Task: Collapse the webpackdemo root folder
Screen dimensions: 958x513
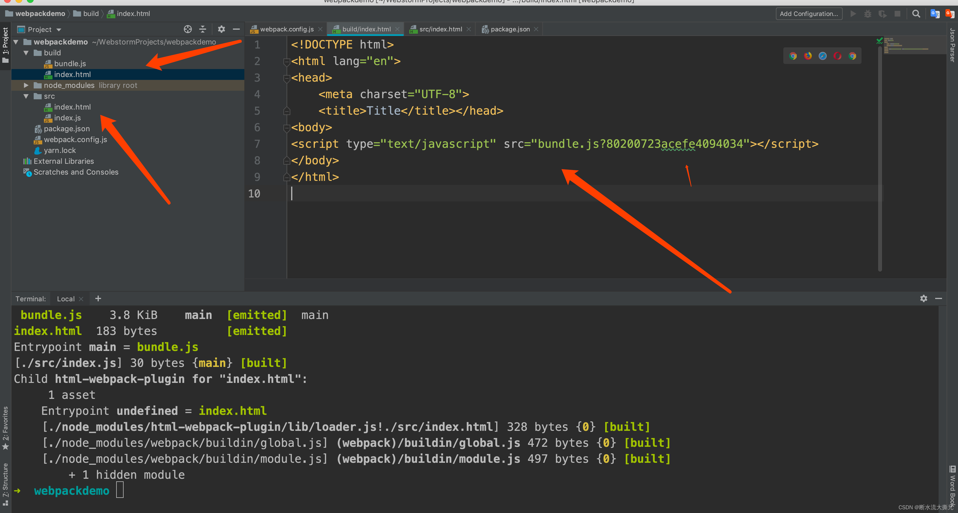Action: (x=16, y=42)
